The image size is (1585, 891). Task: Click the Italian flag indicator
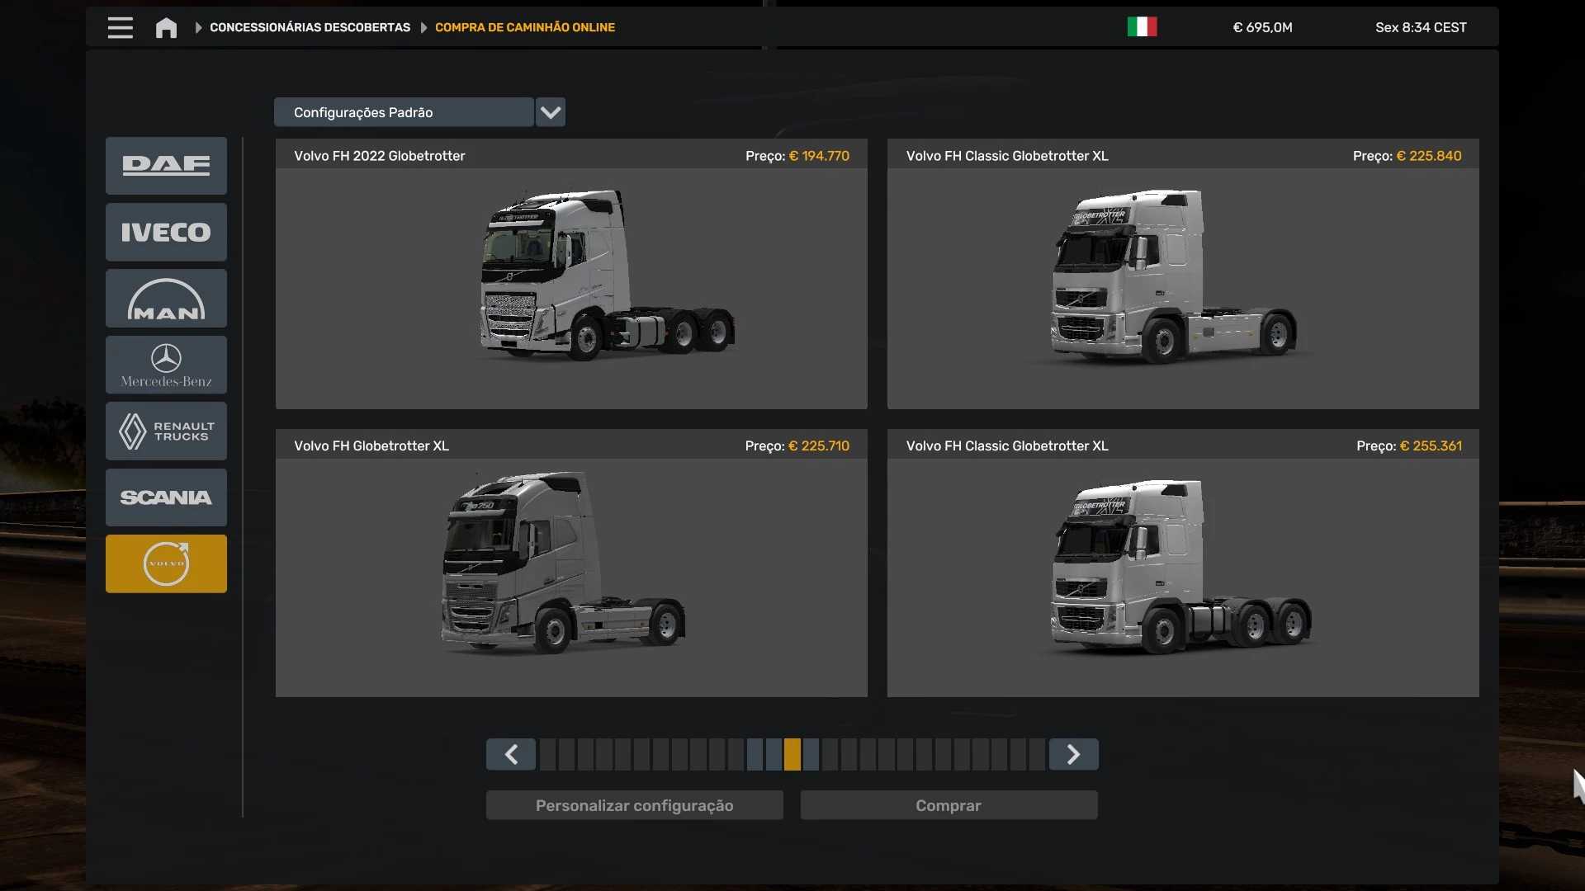point(1142,27)
